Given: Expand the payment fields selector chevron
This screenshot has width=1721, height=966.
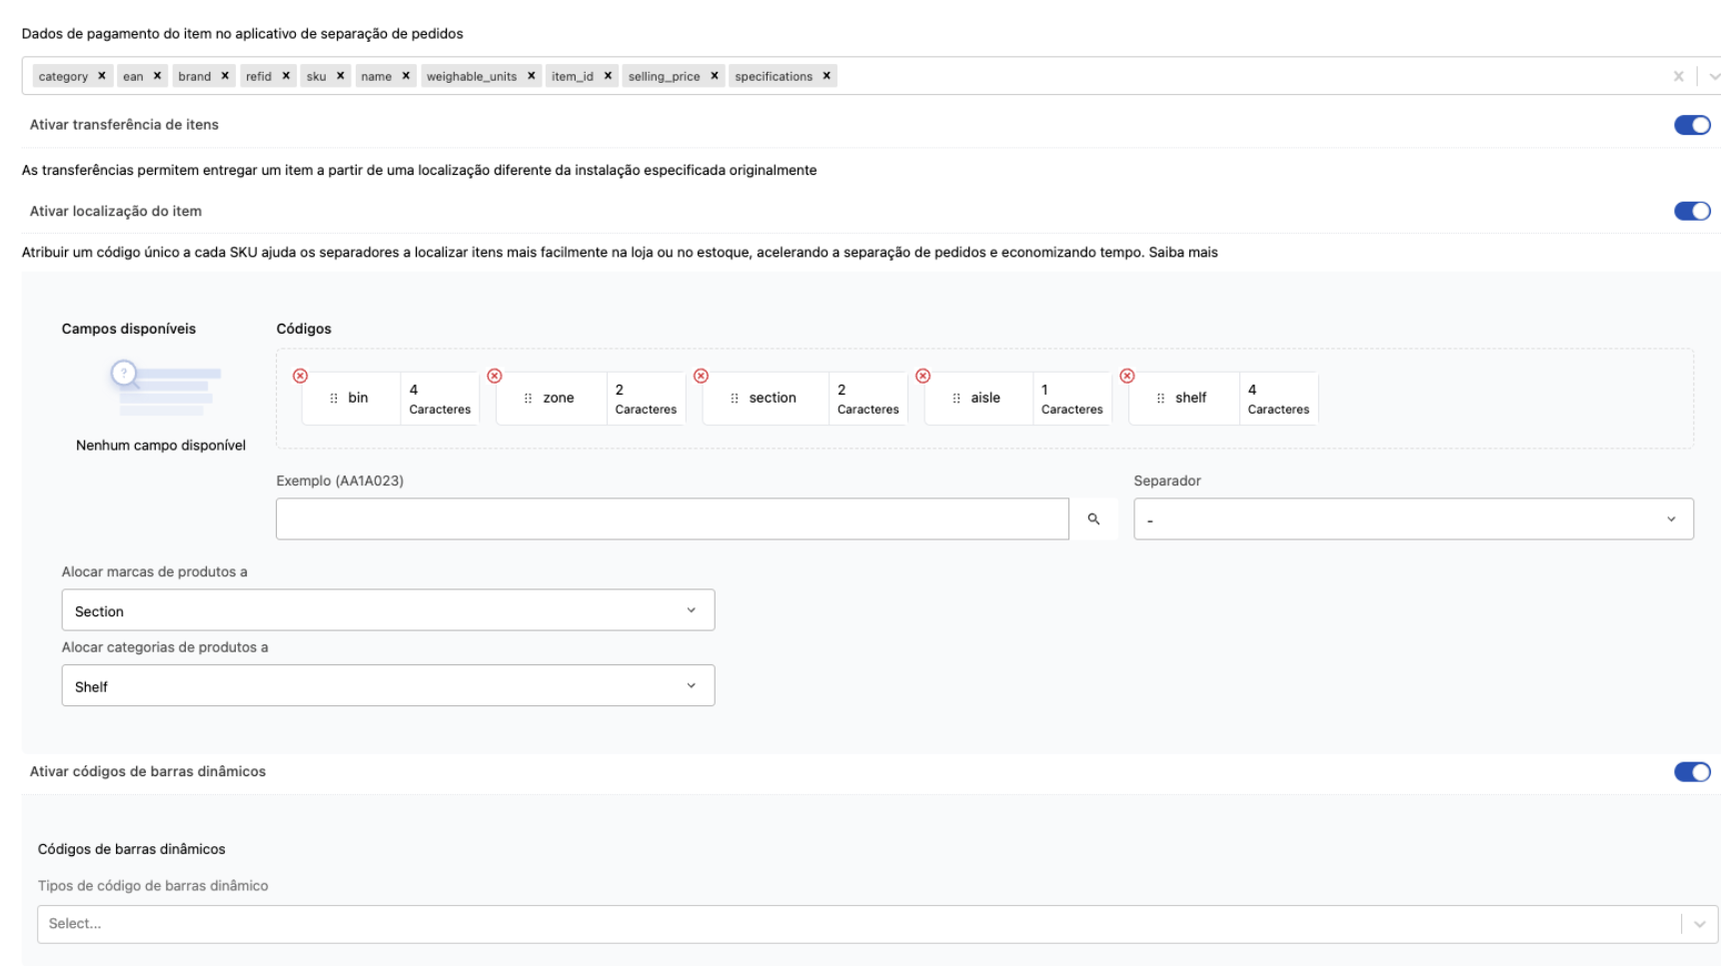Looking at the screenshot, I should coord(1709,75).
